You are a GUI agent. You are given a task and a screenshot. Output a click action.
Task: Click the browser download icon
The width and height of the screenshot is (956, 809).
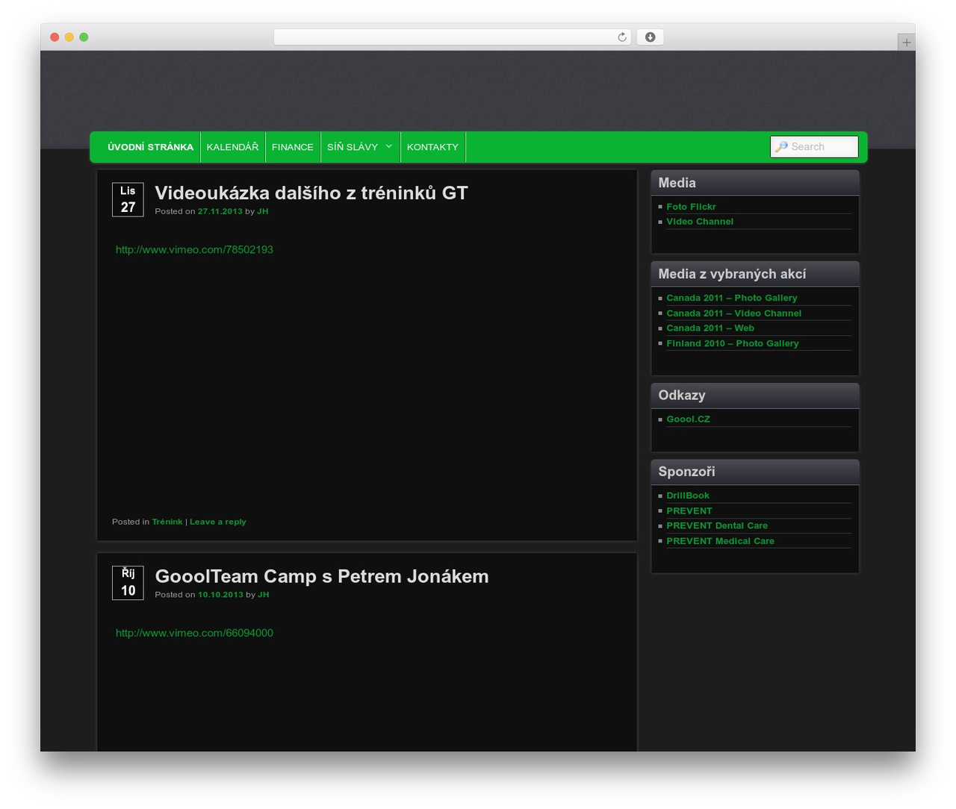pos(650,37)
